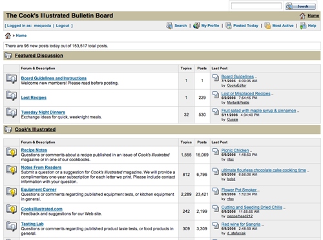
Task: Open the Home link in the title bar
Action: [313, 16]
